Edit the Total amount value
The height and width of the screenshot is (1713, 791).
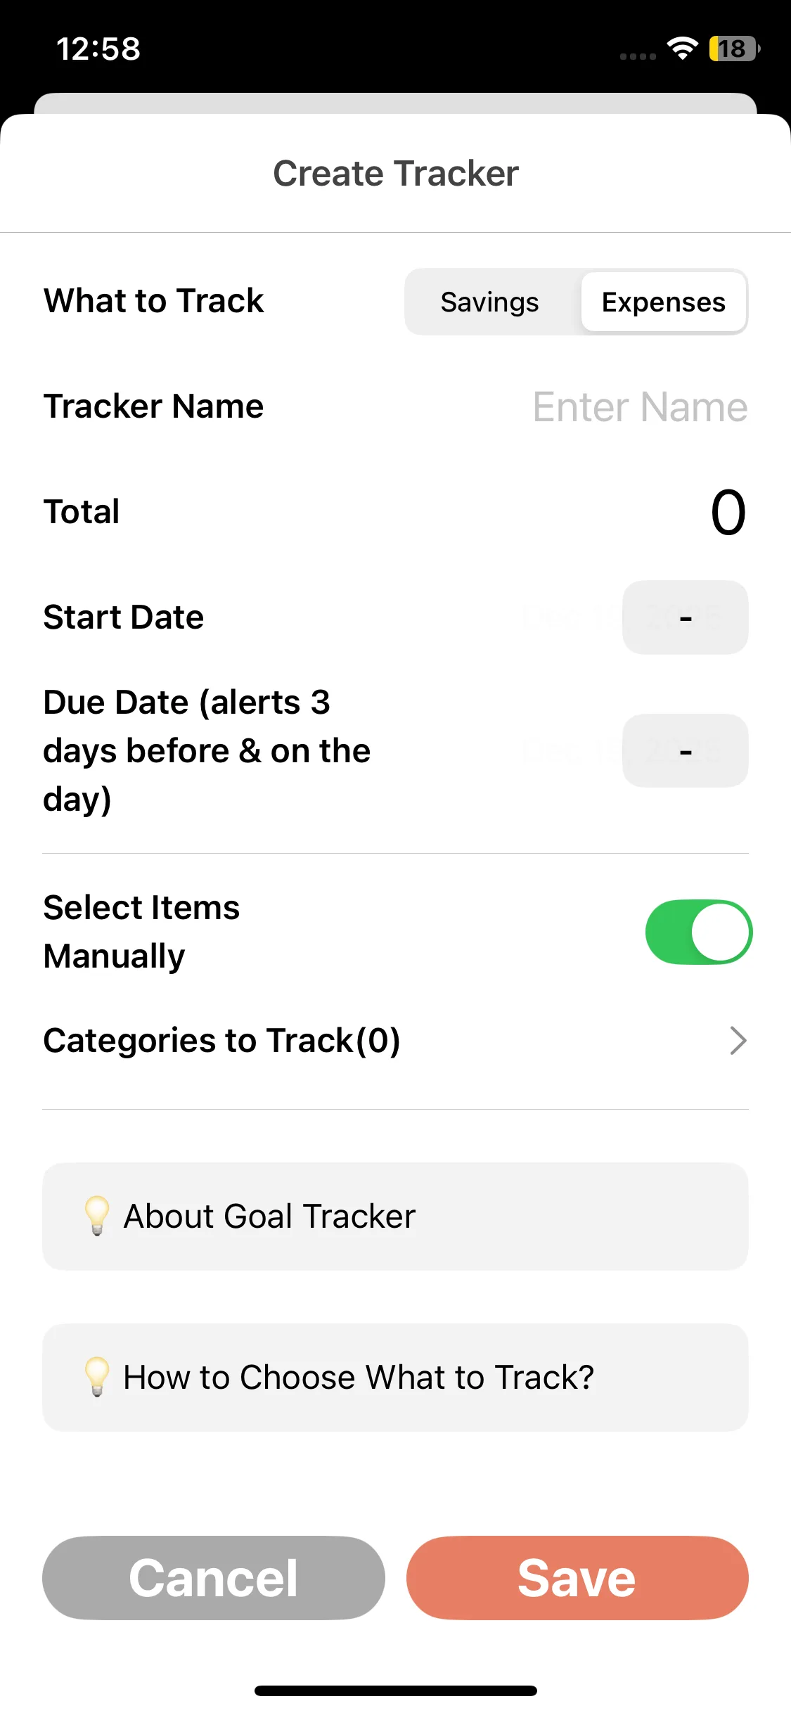click(x=727, y=512)
